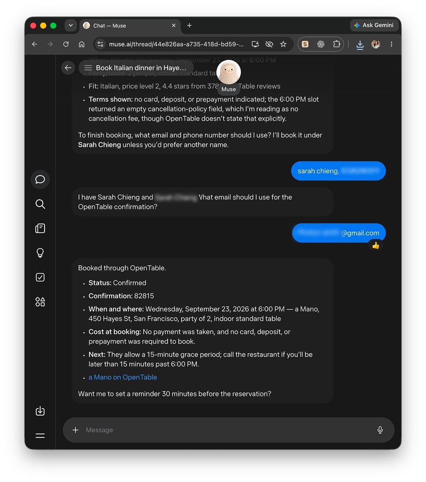Viewport: 426px width, 482px height.
Task: Bookmark this page with the star icon
Action: pyautogui.click(x=283, y=44)
